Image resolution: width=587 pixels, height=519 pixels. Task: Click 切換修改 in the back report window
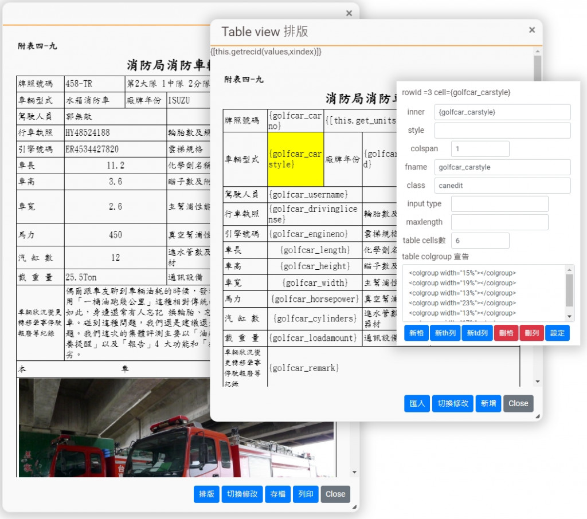click(242, 494)
